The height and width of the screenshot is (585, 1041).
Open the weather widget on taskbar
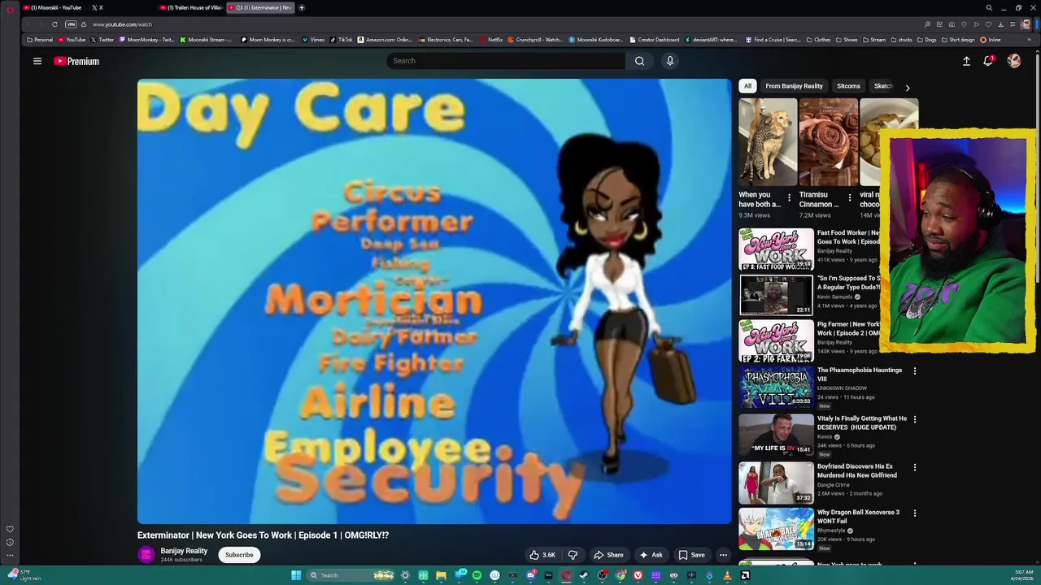click(24, 575)
